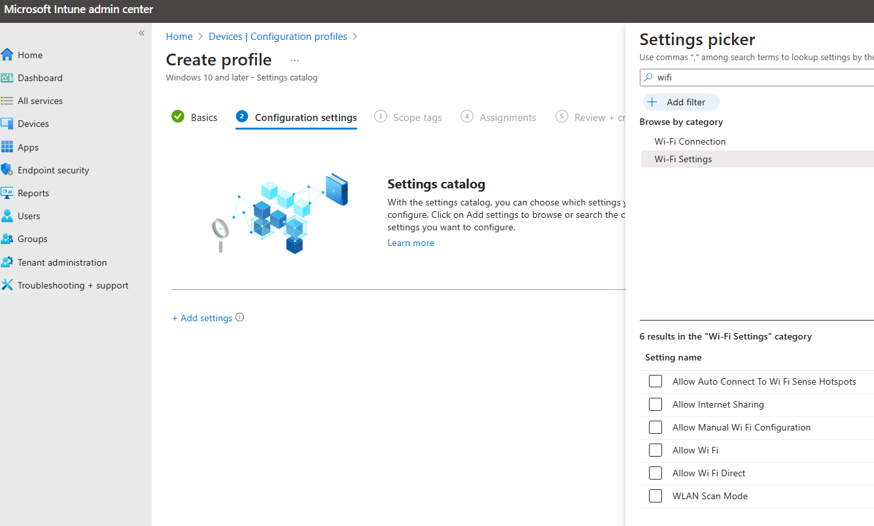Tick the Allow Wi Fi checkbox
874x526 pixels.
[x=655, y=450]
